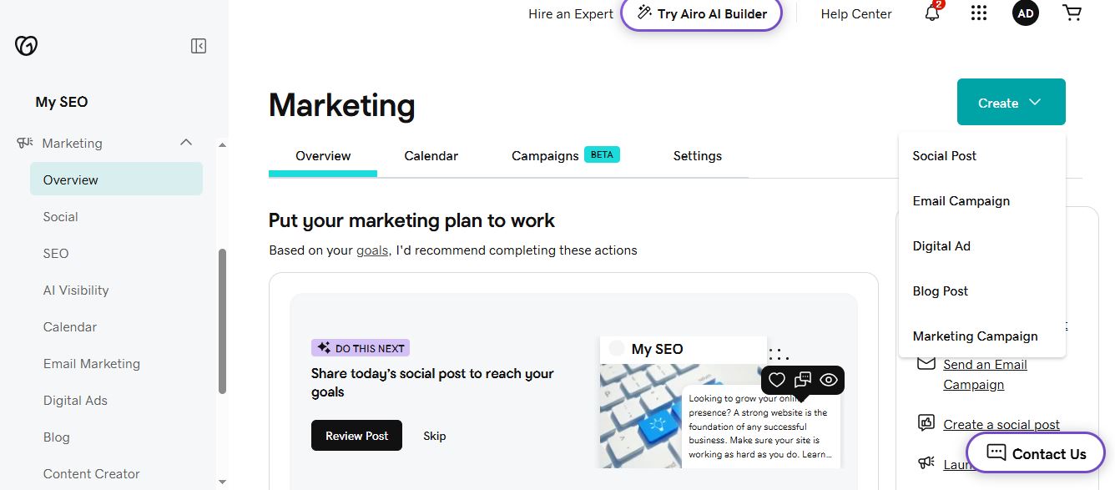1115x490 pixels.
Task: Switch to the Settings tab
Action: [697, 156]
